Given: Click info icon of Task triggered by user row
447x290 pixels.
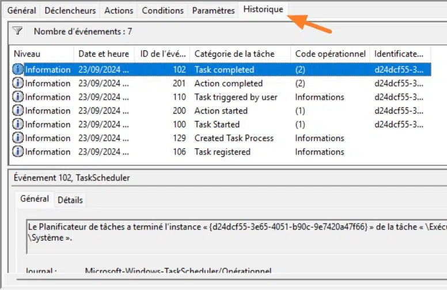Looking at the screenshot, I should click(18, 97).
